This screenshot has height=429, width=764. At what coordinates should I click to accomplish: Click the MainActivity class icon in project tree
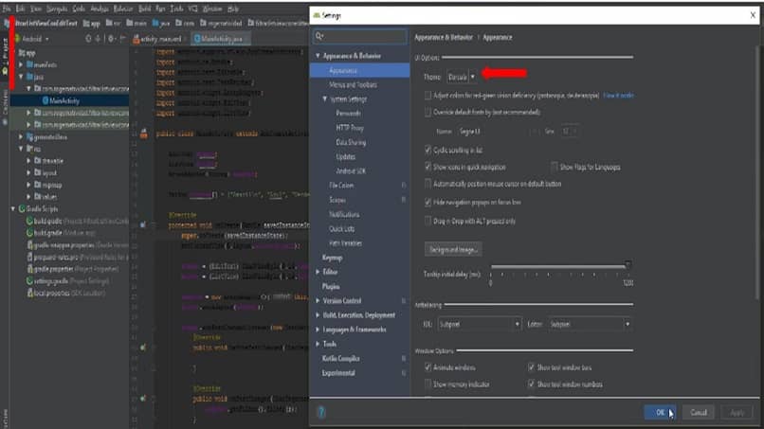(45, 100)
